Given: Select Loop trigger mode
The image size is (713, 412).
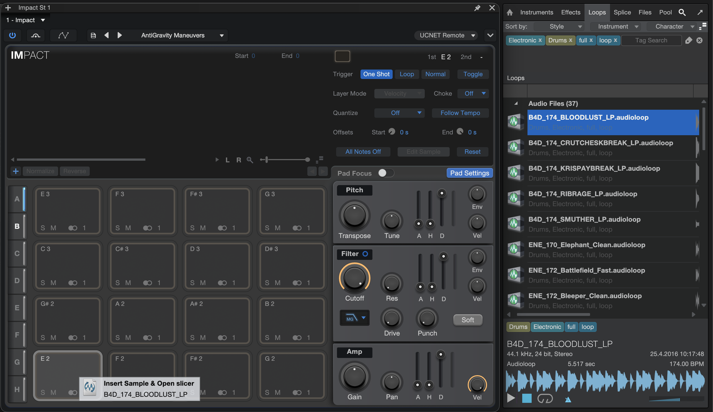Looking at the screenshot, I should pos(406,74).
